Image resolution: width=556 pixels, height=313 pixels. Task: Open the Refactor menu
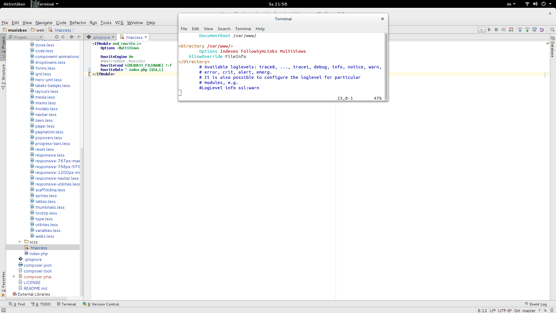(78, 23)
